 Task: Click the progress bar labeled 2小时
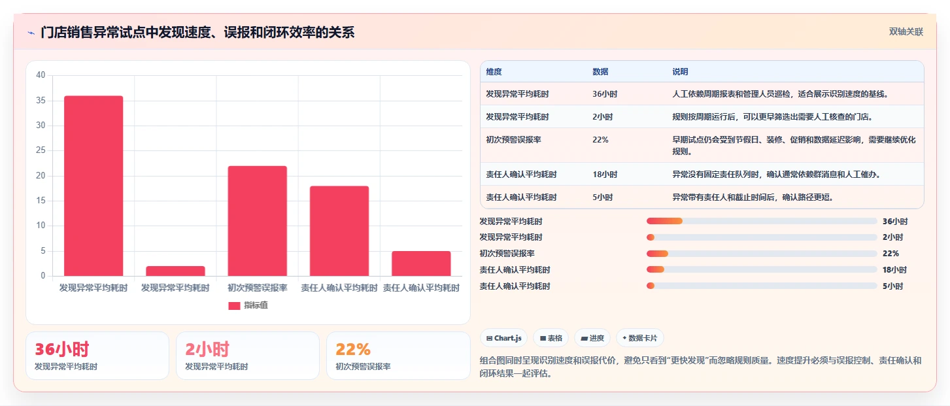pyautogui.click(x=762, y=237)
